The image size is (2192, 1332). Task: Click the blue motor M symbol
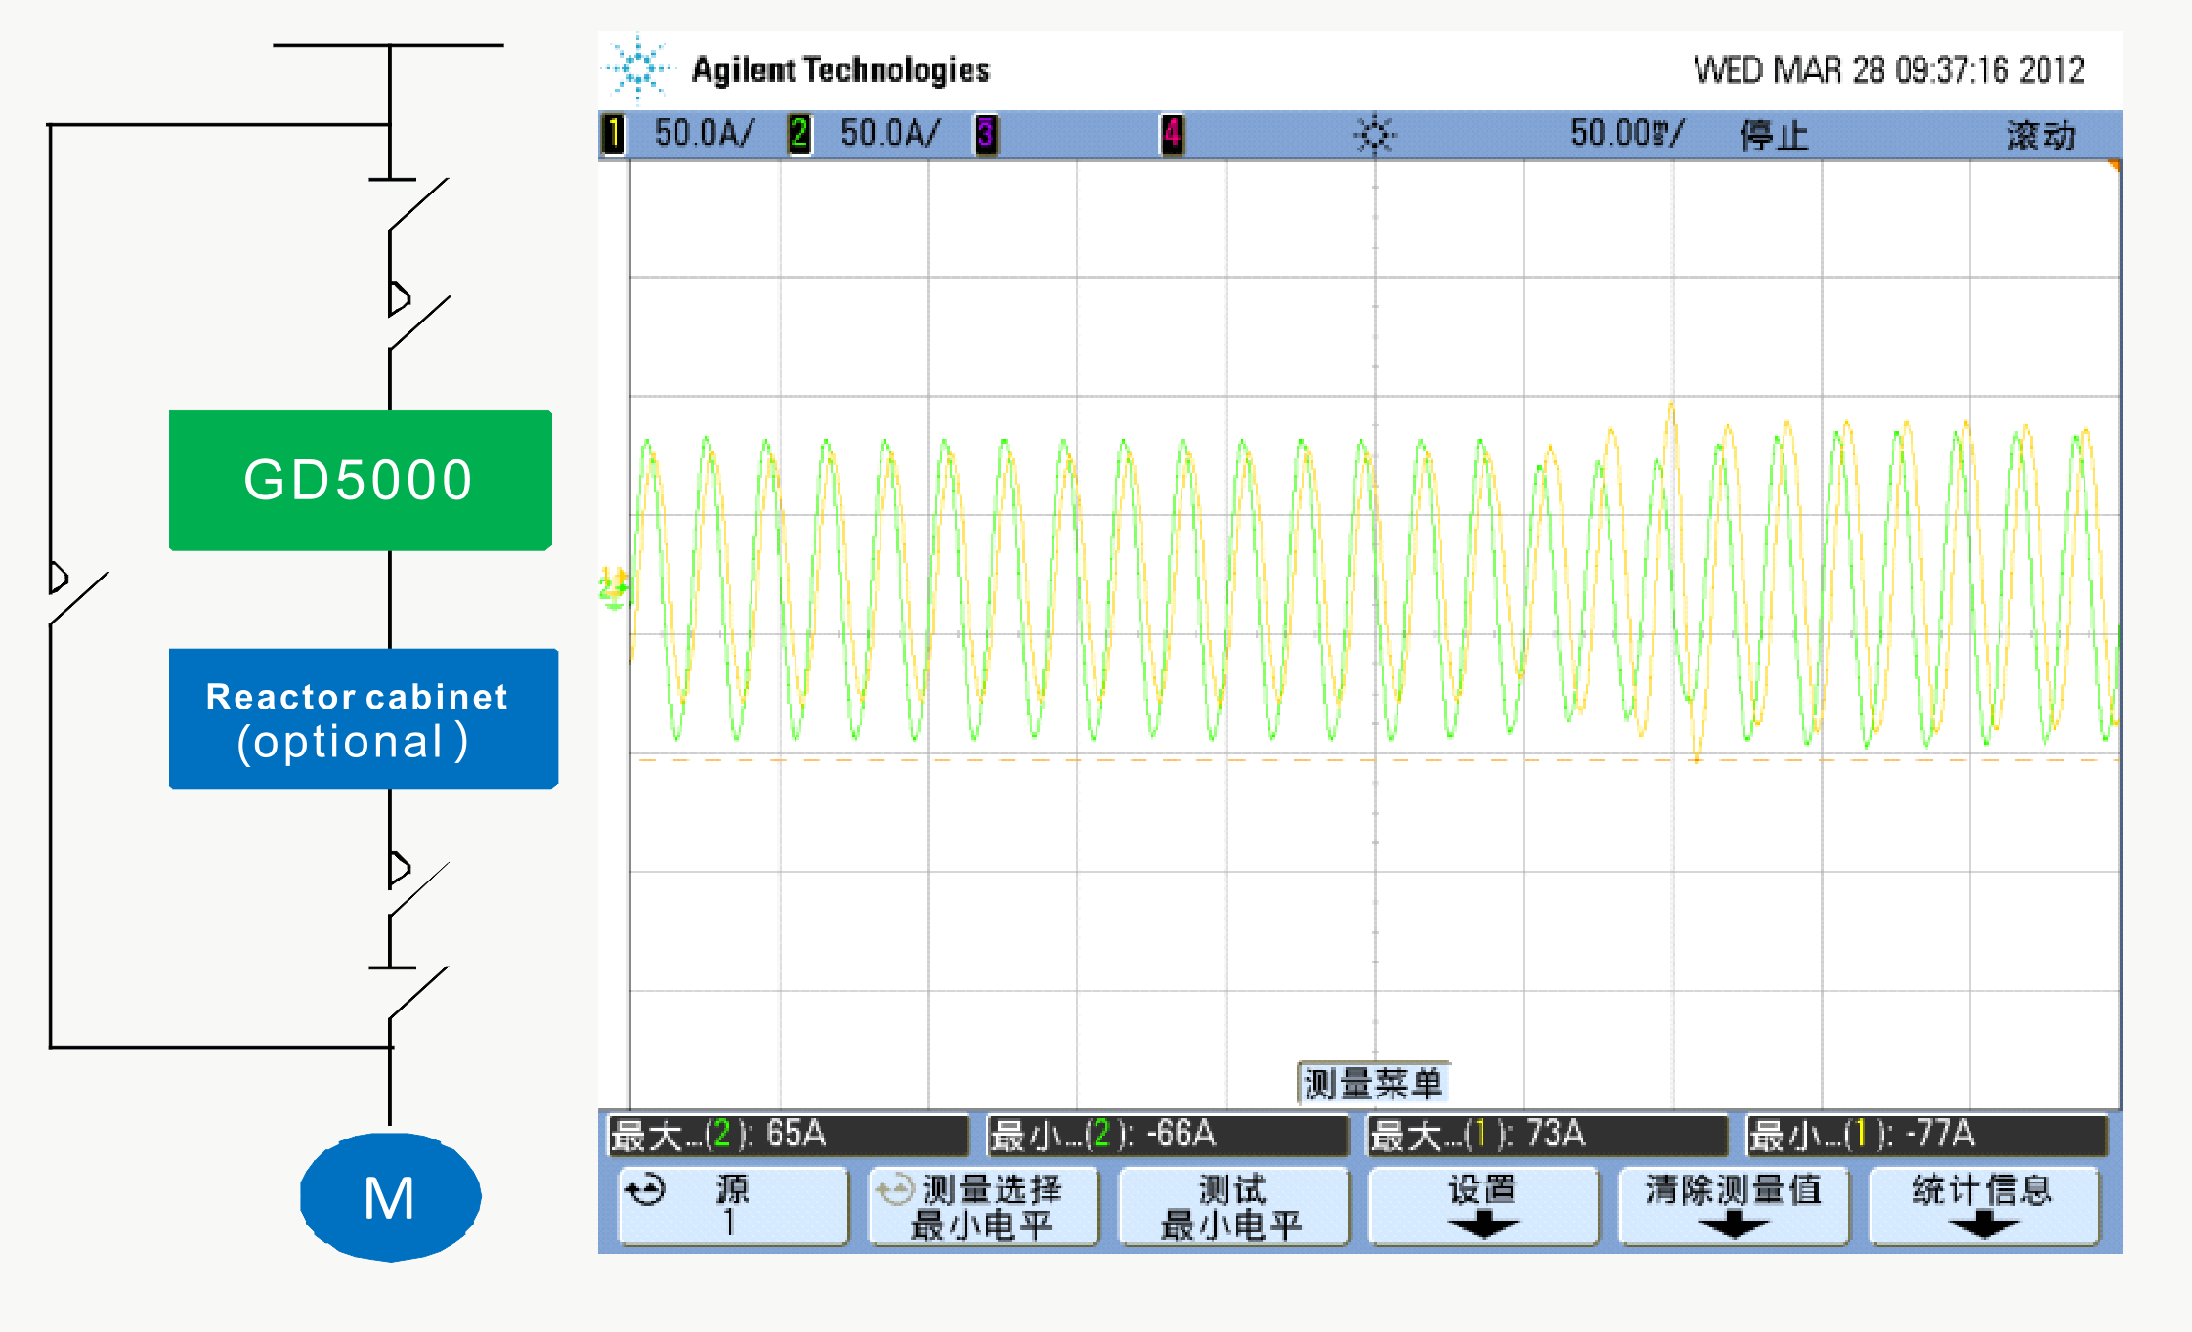[390, 1197]
